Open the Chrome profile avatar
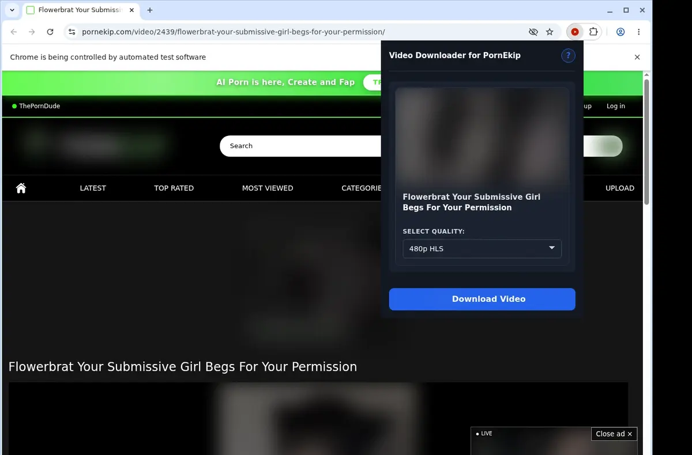This screenshot has width=692, height=455. pos(620,32)
